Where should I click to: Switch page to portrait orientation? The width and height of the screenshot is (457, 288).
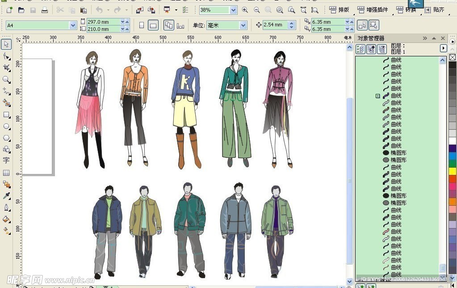click(142, 25)
